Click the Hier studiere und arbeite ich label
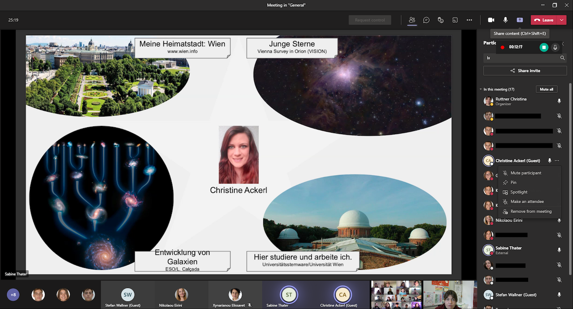 point(303,257)
